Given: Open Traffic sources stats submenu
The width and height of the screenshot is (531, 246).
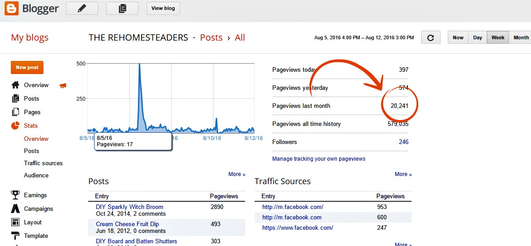Looking at the screenshot, I should 43,163.
